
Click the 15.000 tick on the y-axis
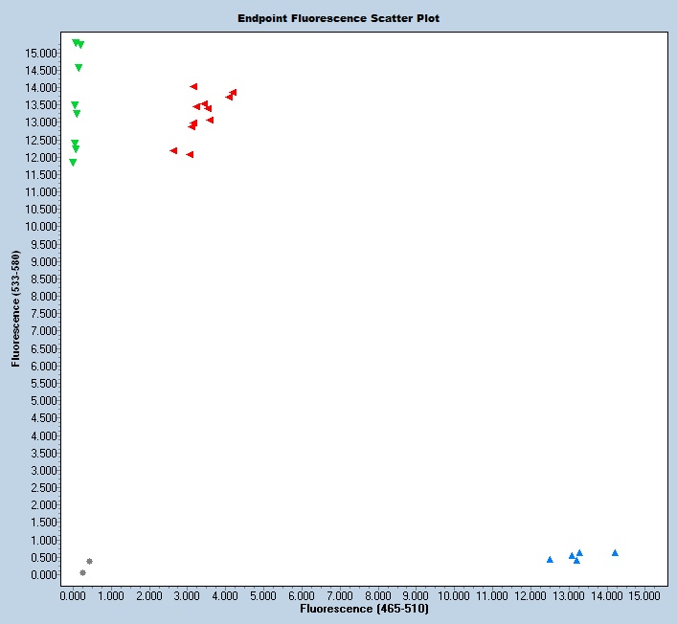pyautogui.click(x=40, y=53)
